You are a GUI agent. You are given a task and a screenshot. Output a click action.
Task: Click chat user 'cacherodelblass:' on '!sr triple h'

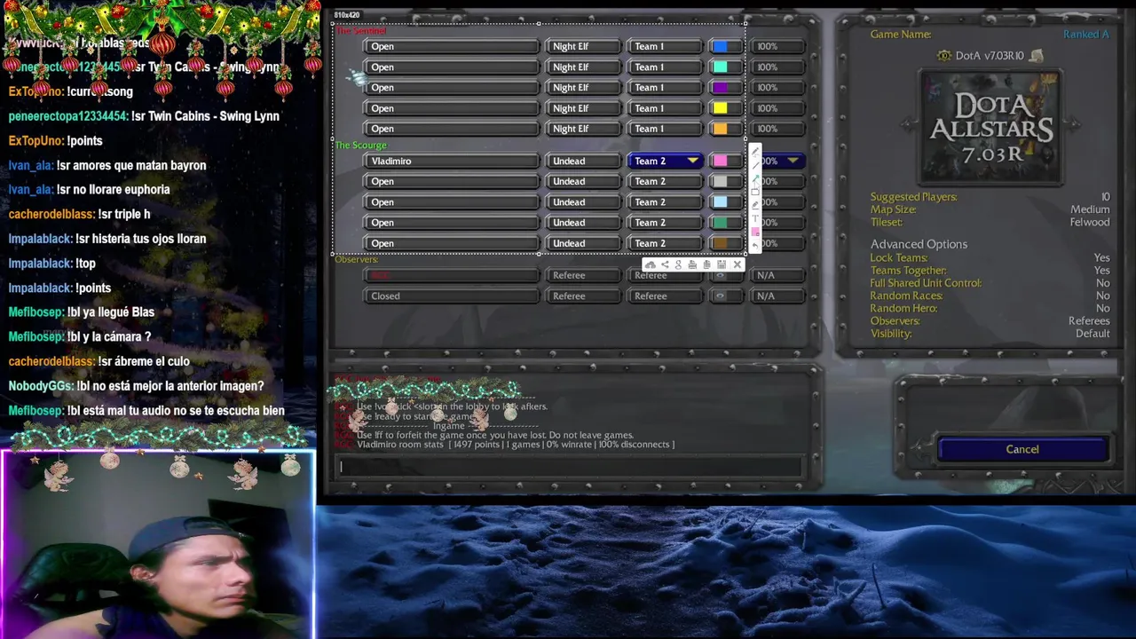[x=51, y=214]
